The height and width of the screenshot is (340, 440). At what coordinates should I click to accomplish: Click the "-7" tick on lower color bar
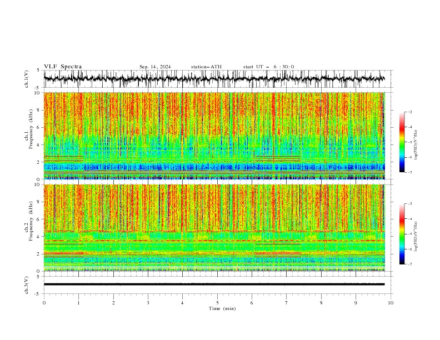410,264
